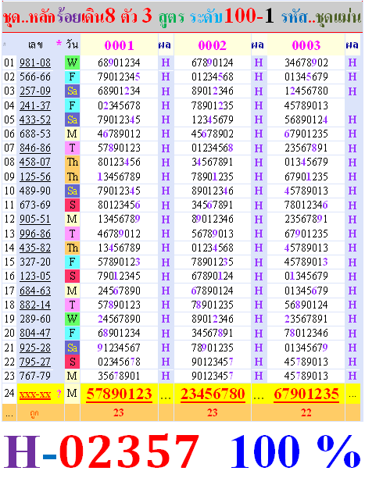Select the orange Th day cell in row 08
The image size is (365, 478).
72,162
